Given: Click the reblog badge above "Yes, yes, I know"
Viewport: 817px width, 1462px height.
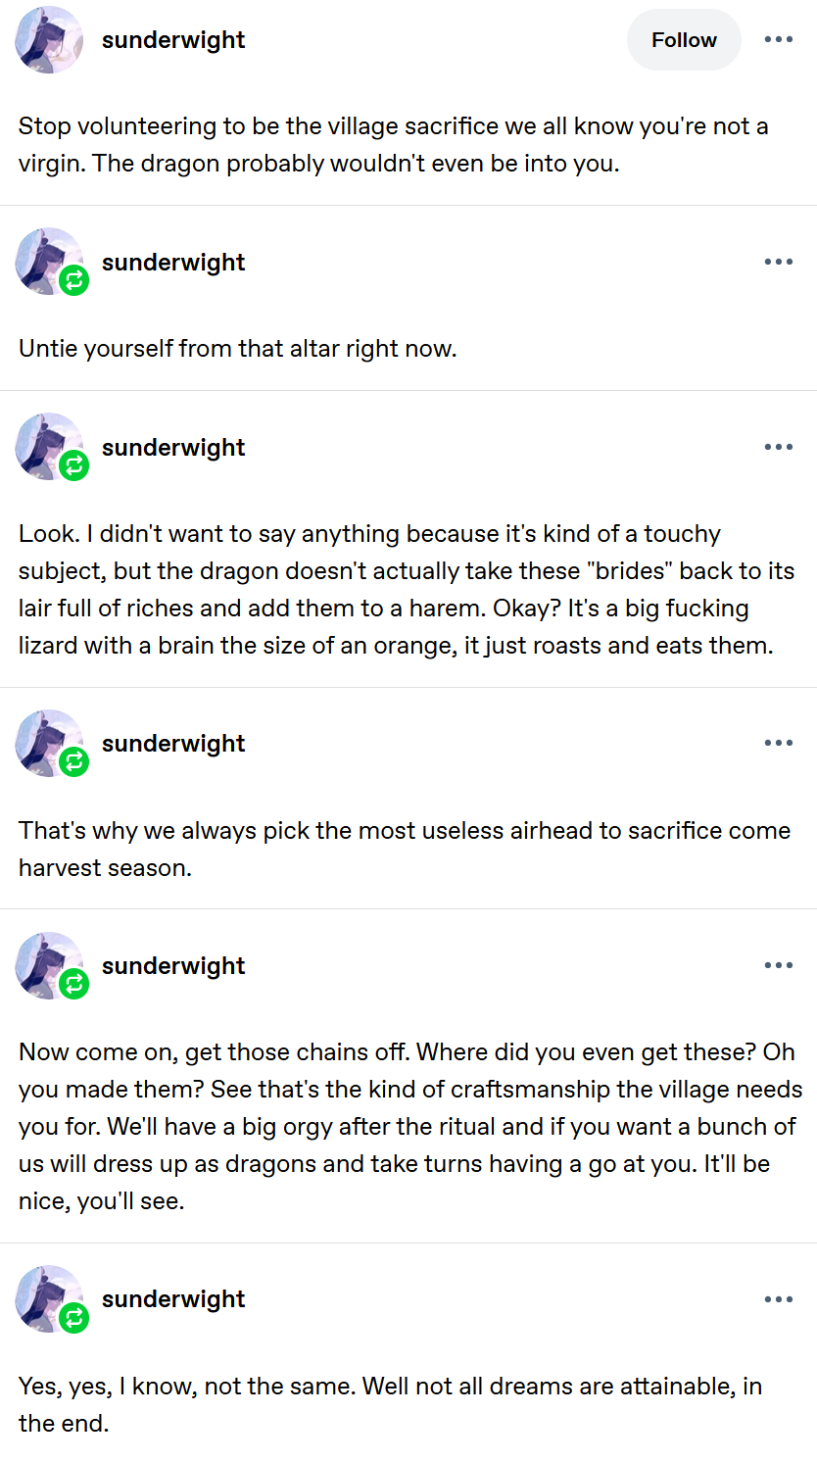Looking at the screenshot, I should [x=73, y=1318].
